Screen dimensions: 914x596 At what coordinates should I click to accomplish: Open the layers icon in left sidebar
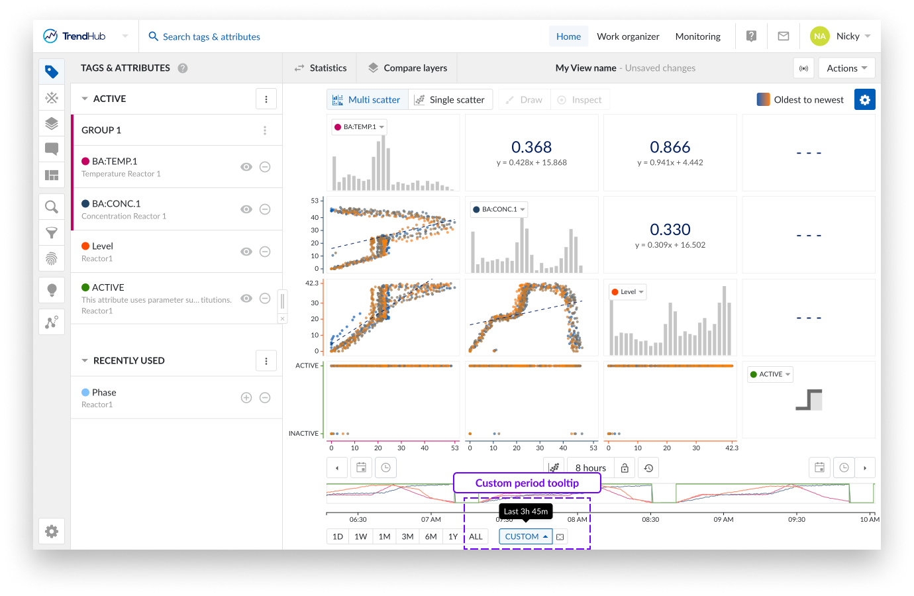[x=52, y=123]
